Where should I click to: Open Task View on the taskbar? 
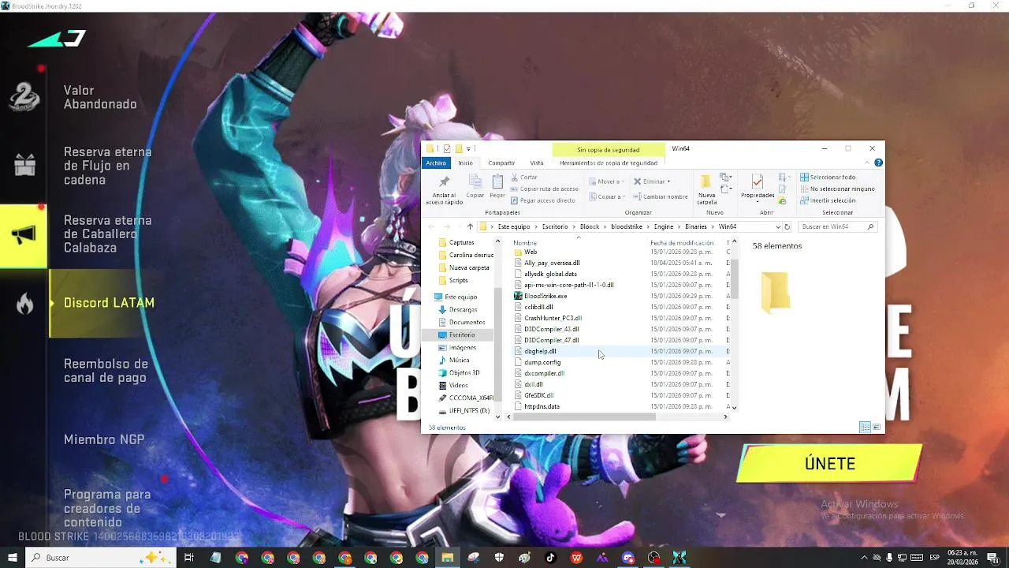tap(189, 558)
